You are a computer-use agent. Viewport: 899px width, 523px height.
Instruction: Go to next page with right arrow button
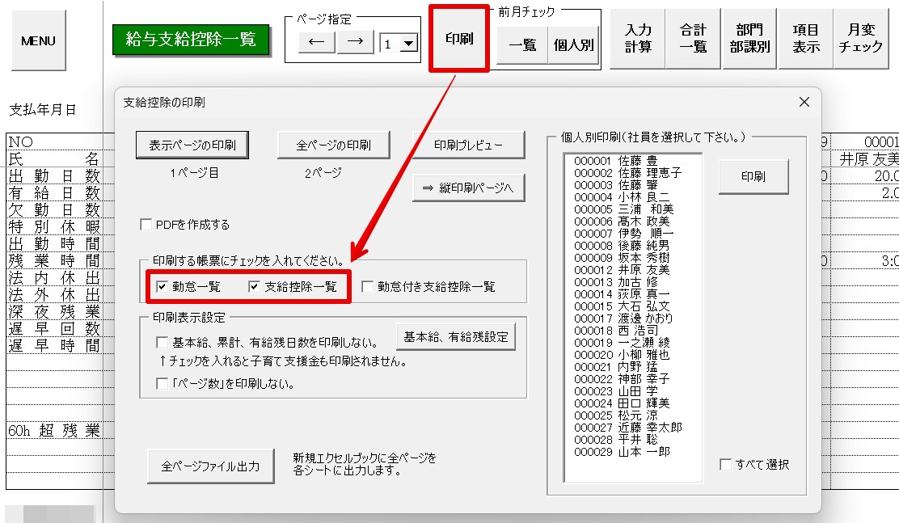click(x=356, y=42)
